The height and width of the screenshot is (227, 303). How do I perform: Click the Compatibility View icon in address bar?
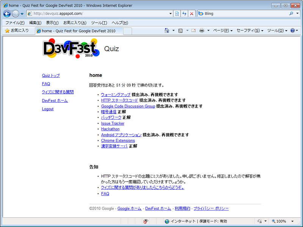[x=177, y=14]
